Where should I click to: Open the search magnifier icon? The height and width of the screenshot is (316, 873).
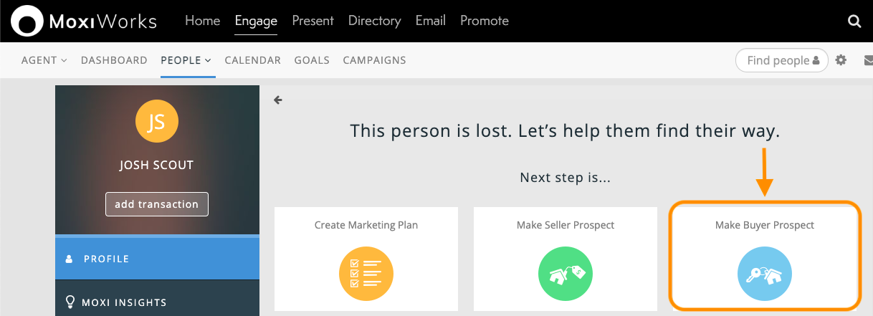854,21
